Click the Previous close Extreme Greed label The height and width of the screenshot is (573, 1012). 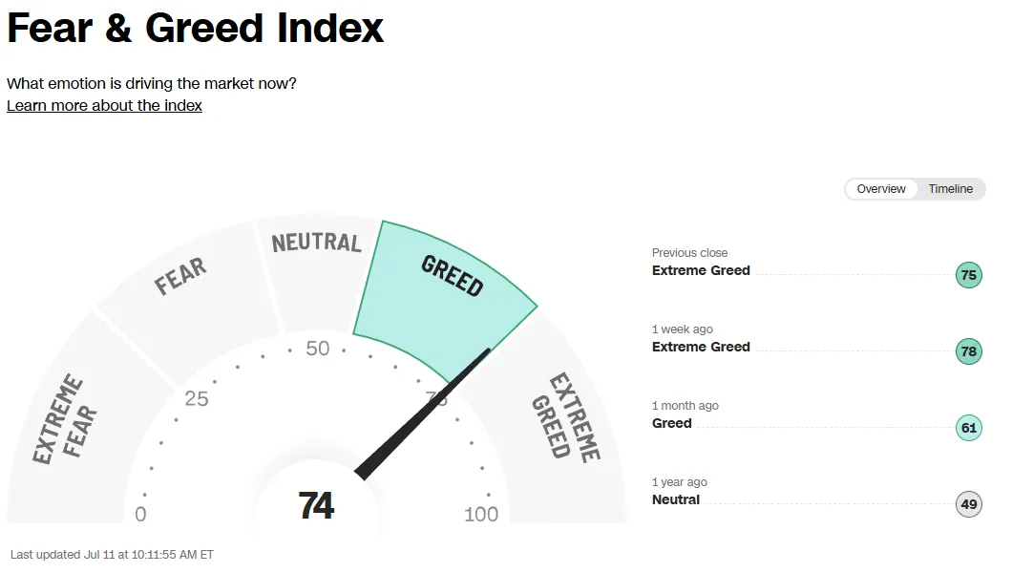coord(701,270)
